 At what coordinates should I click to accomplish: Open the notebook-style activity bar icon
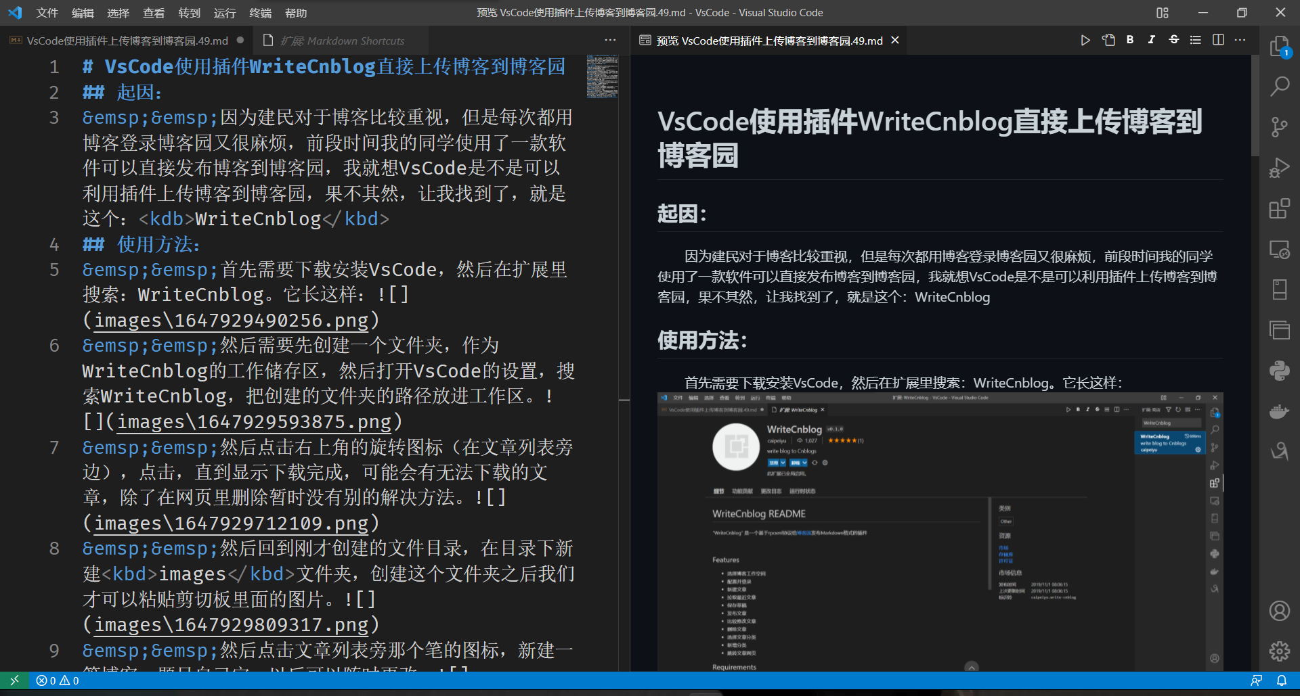1279,289
